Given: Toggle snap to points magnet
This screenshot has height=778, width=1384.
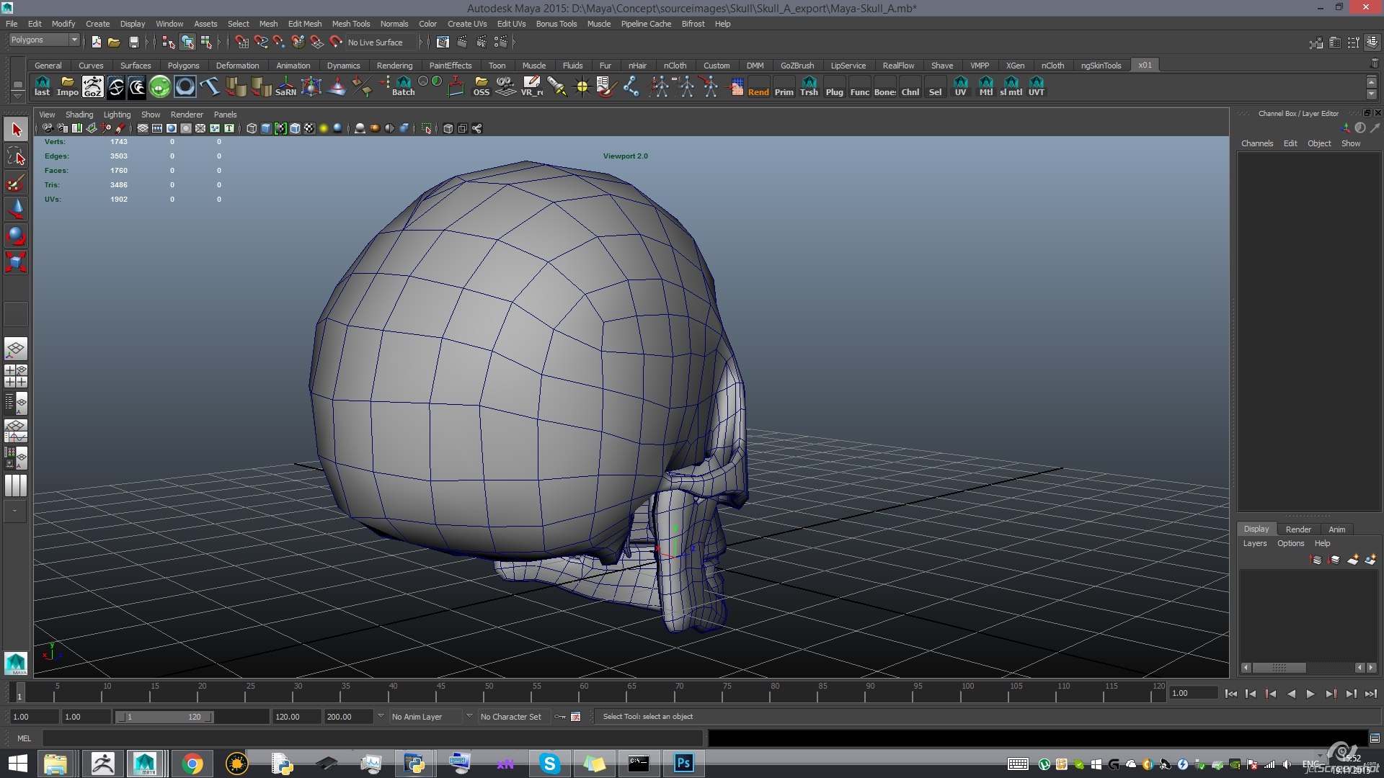Looking at the screenshot, I should coord(279,43).
